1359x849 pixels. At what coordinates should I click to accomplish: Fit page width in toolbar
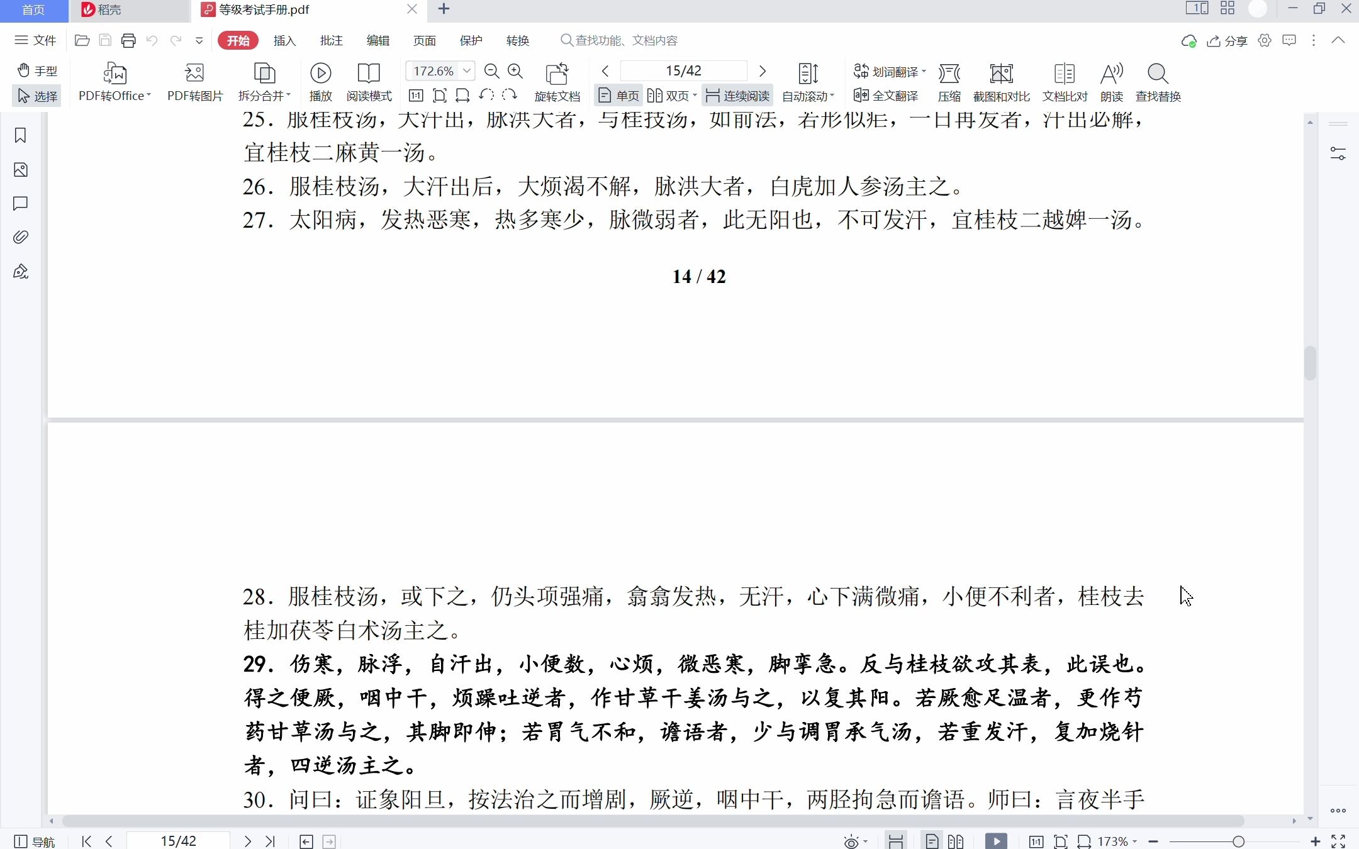pyautogui.click(x=462, y=96)
